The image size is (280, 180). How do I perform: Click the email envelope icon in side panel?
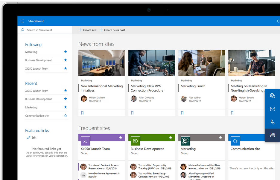click(x=272, y=109)
